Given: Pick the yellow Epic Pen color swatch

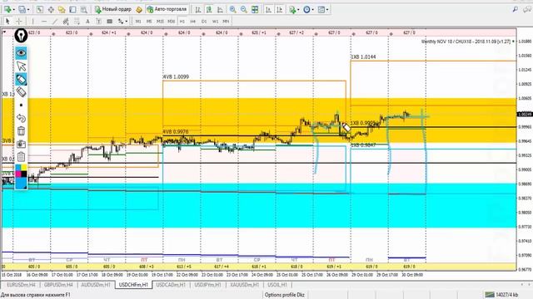Looking at the screenshot, I should pos(24,168).
